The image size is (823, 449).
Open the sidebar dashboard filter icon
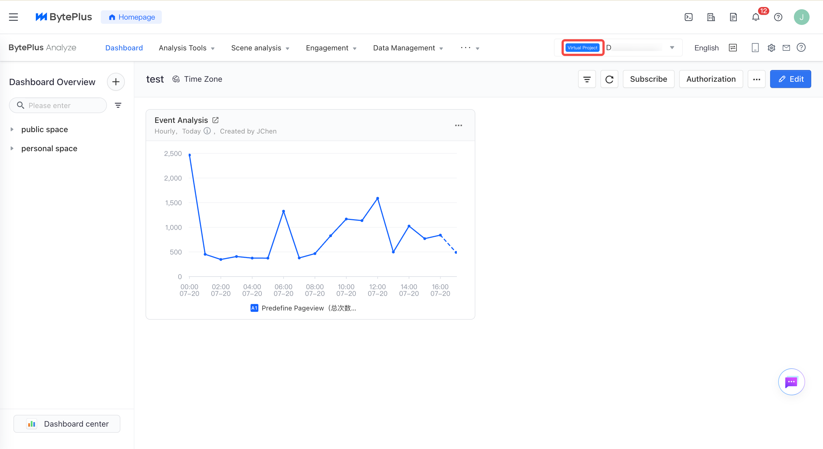118,105
